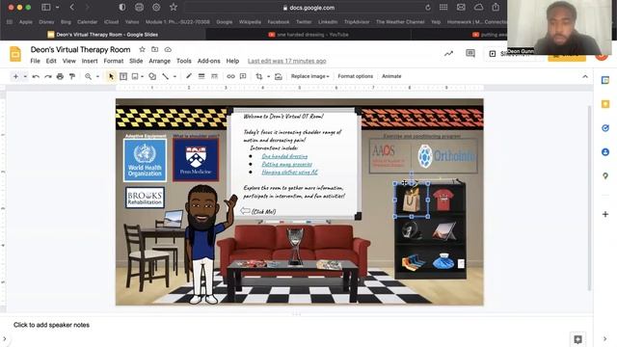Check the cloud document status icon
Screen dimensions: 617x347
pos(168,49)
